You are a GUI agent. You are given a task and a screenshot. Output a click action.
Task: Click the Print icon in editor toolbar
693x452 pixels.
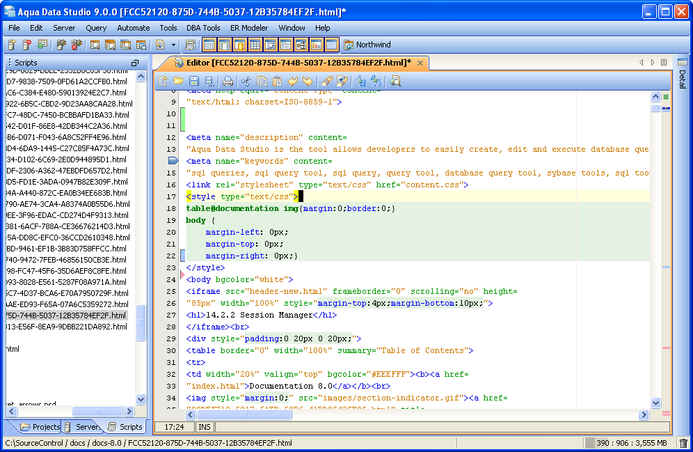pos(227,81)
